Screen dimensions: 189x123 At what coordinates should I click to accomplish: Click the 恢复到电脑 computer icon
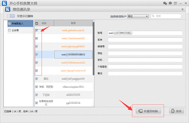(140, 111)
